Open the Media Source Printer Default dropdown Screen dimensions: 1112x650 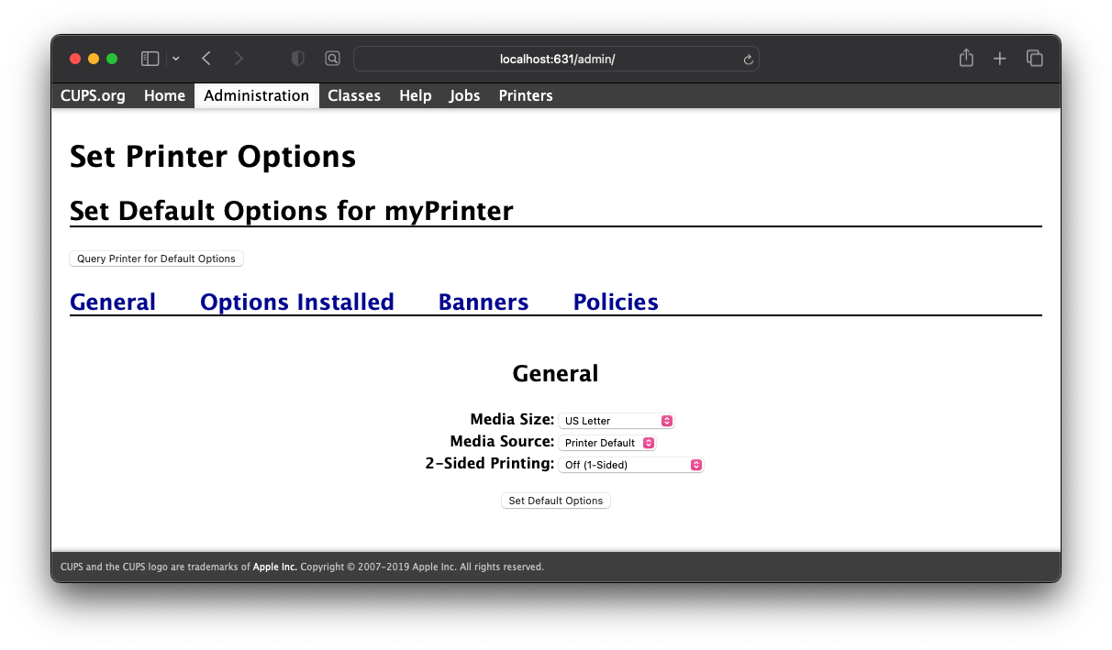tap(607, 443)
